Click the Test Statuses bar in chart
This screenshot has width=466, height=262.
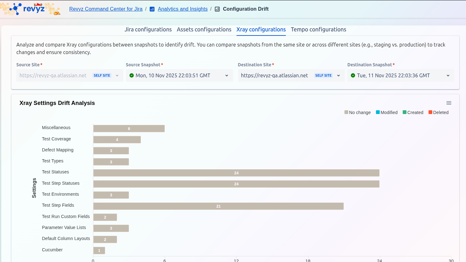tap(236, 173)
